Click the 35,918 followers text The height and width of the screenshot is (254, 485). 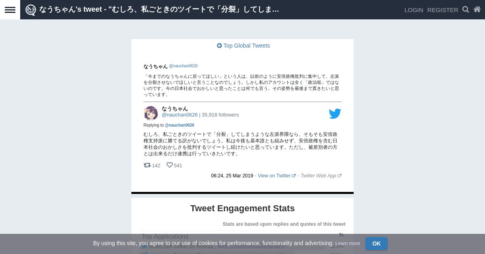click(x=220, y=115)
